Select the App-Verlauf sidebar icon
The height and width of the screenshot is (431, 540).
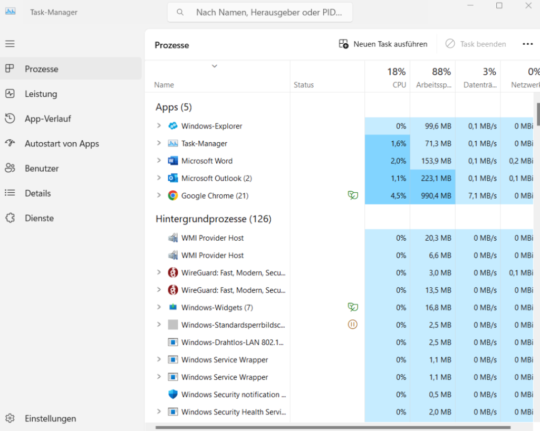pos(10,119)
